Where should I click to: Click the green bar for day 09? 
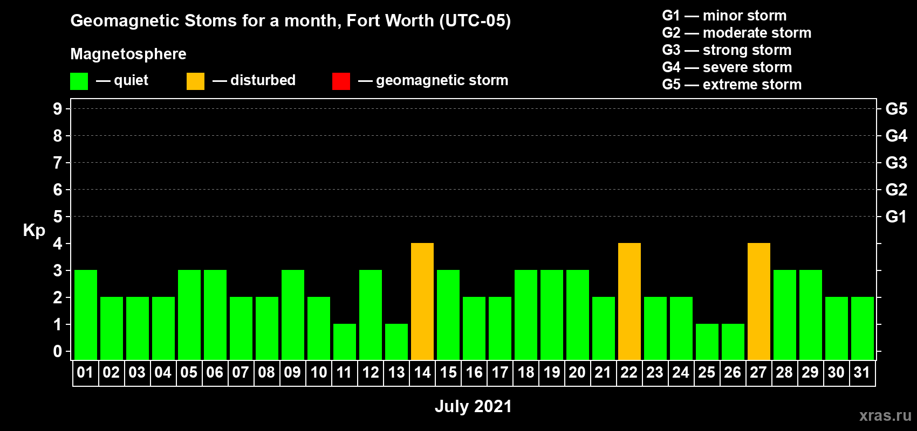coord(293,315)
